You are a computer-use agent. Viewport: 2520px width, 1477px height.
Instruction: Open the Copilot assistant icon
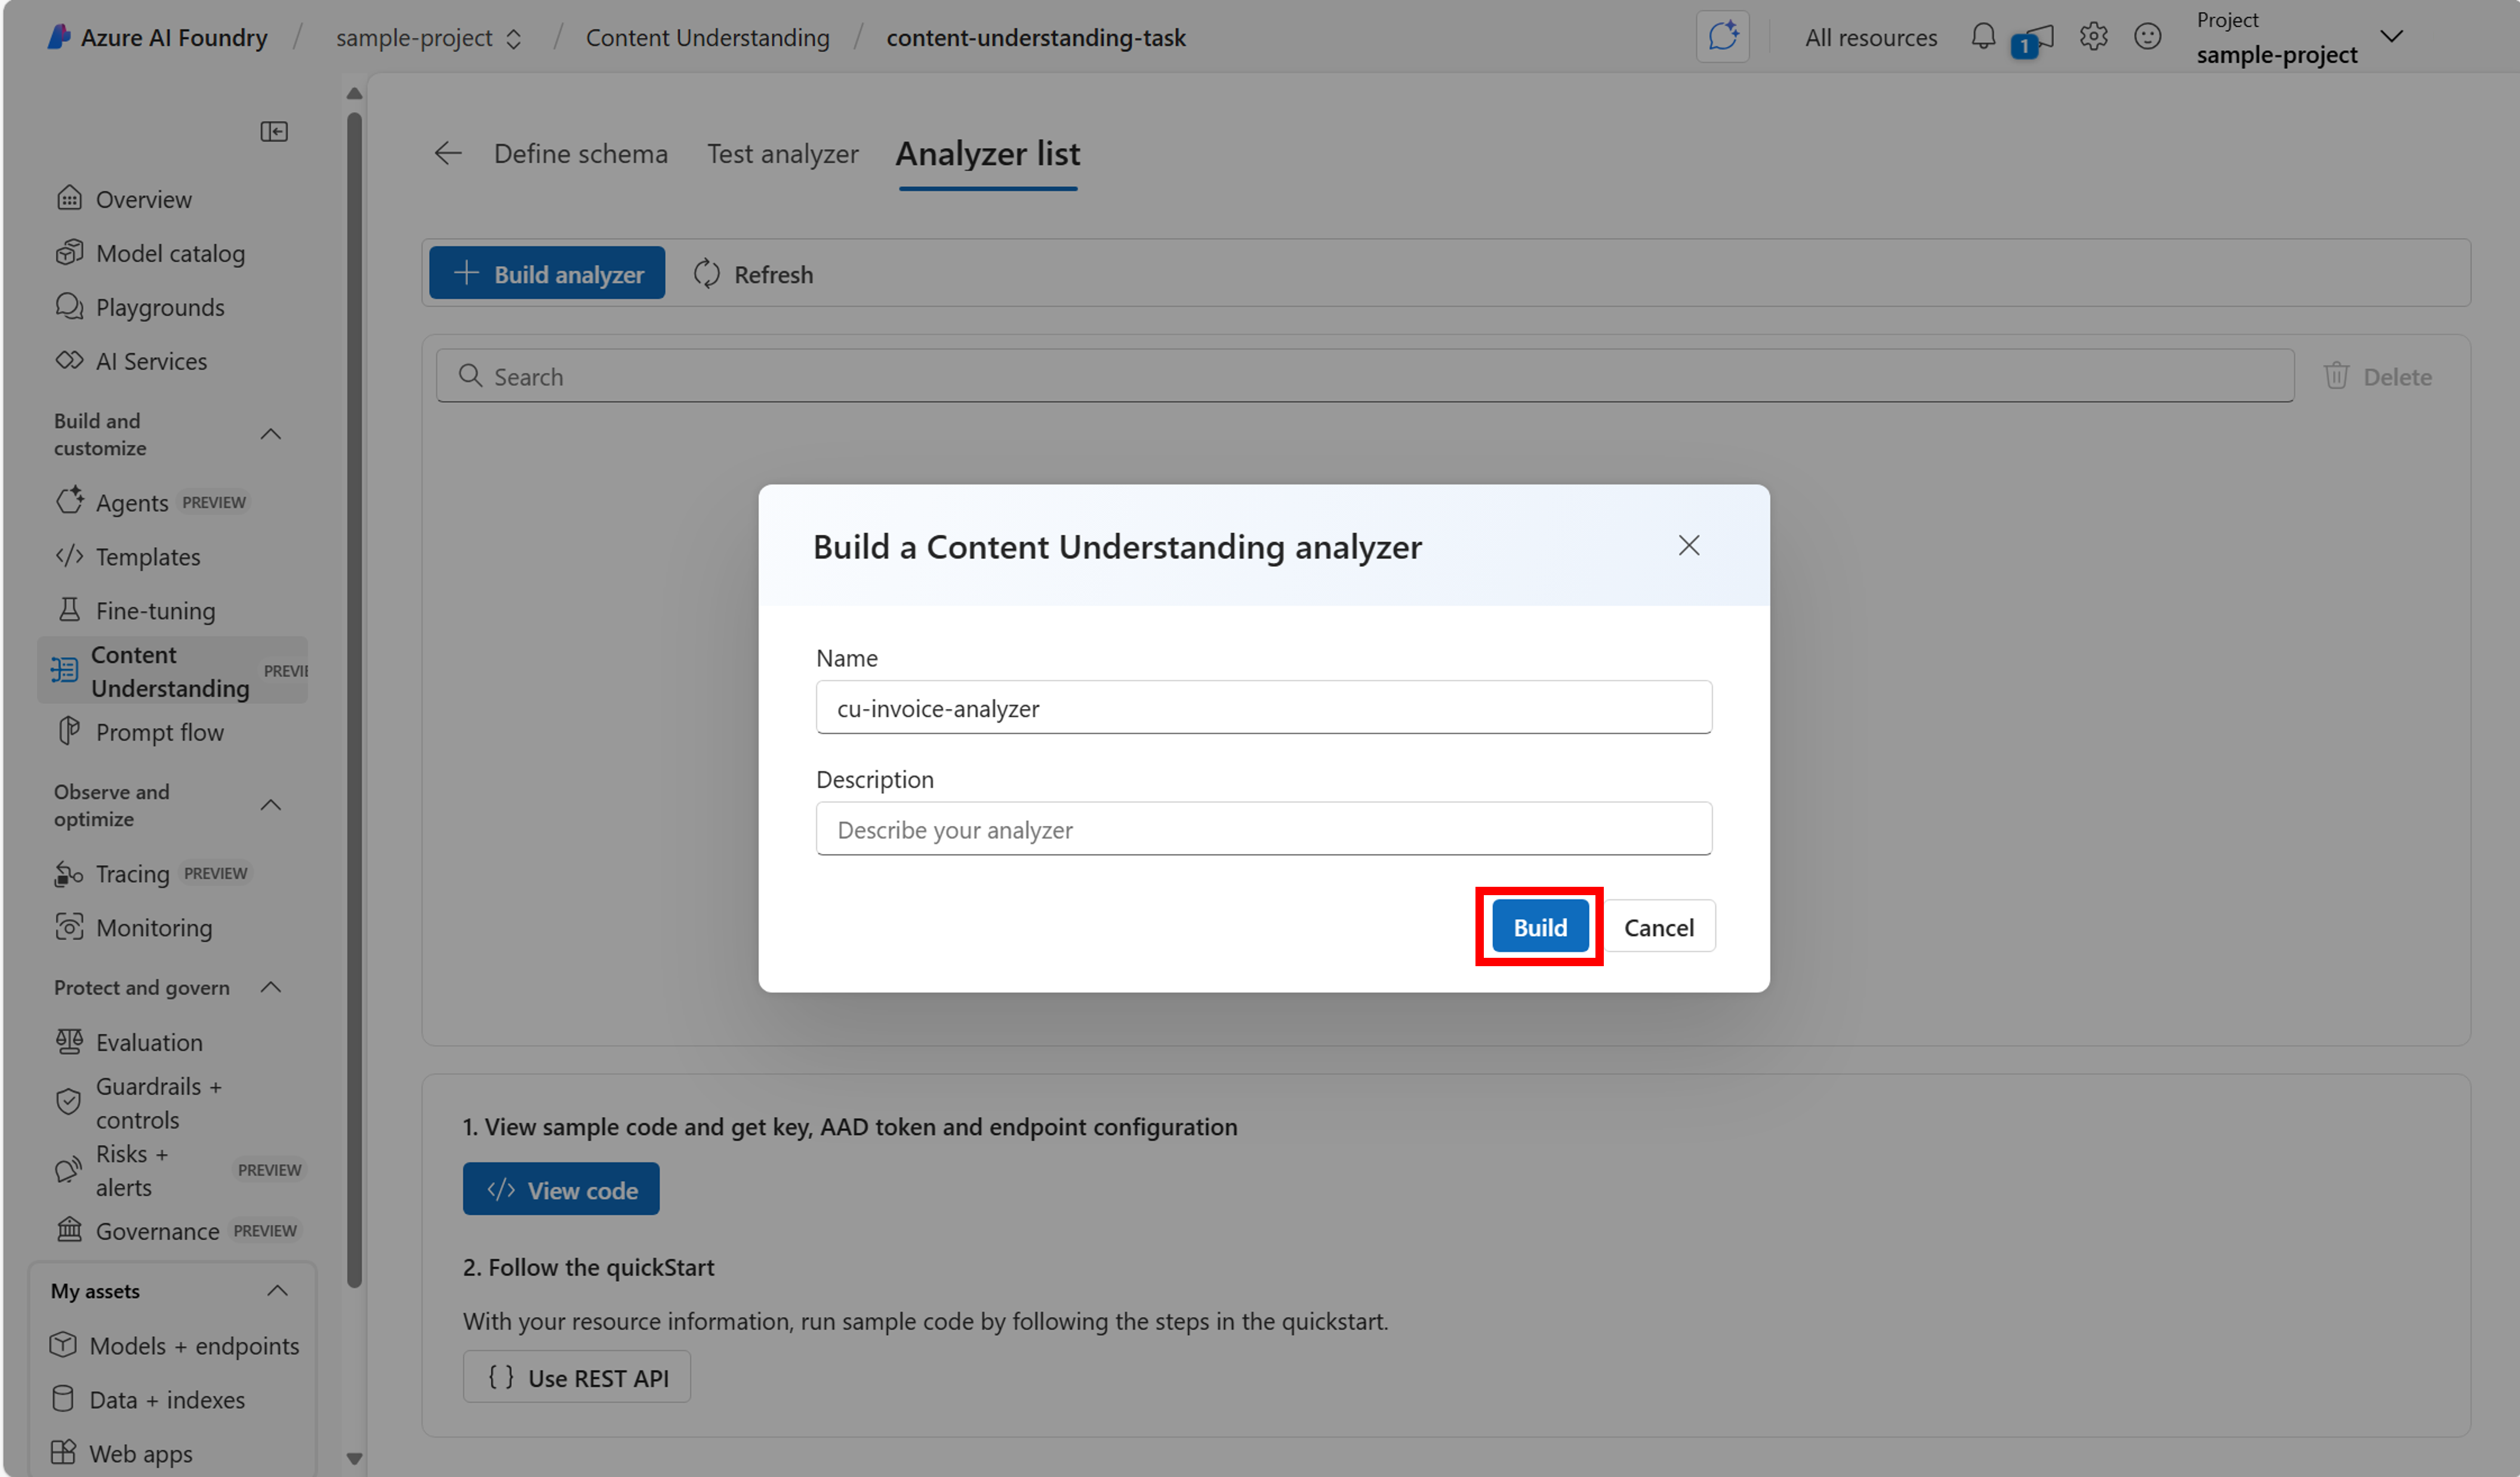click(1722, 36)
